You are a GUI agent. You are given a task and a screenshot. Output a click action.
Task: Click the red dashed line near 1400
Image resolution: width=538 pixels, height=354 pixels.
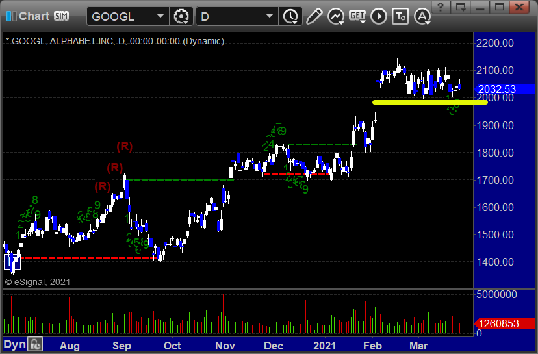tap(88, 258)
